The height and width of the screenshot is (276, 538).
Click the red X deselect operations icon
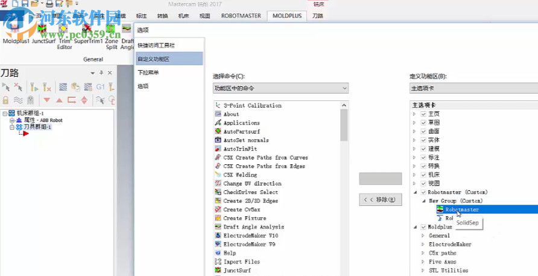[x=18, y=87]
